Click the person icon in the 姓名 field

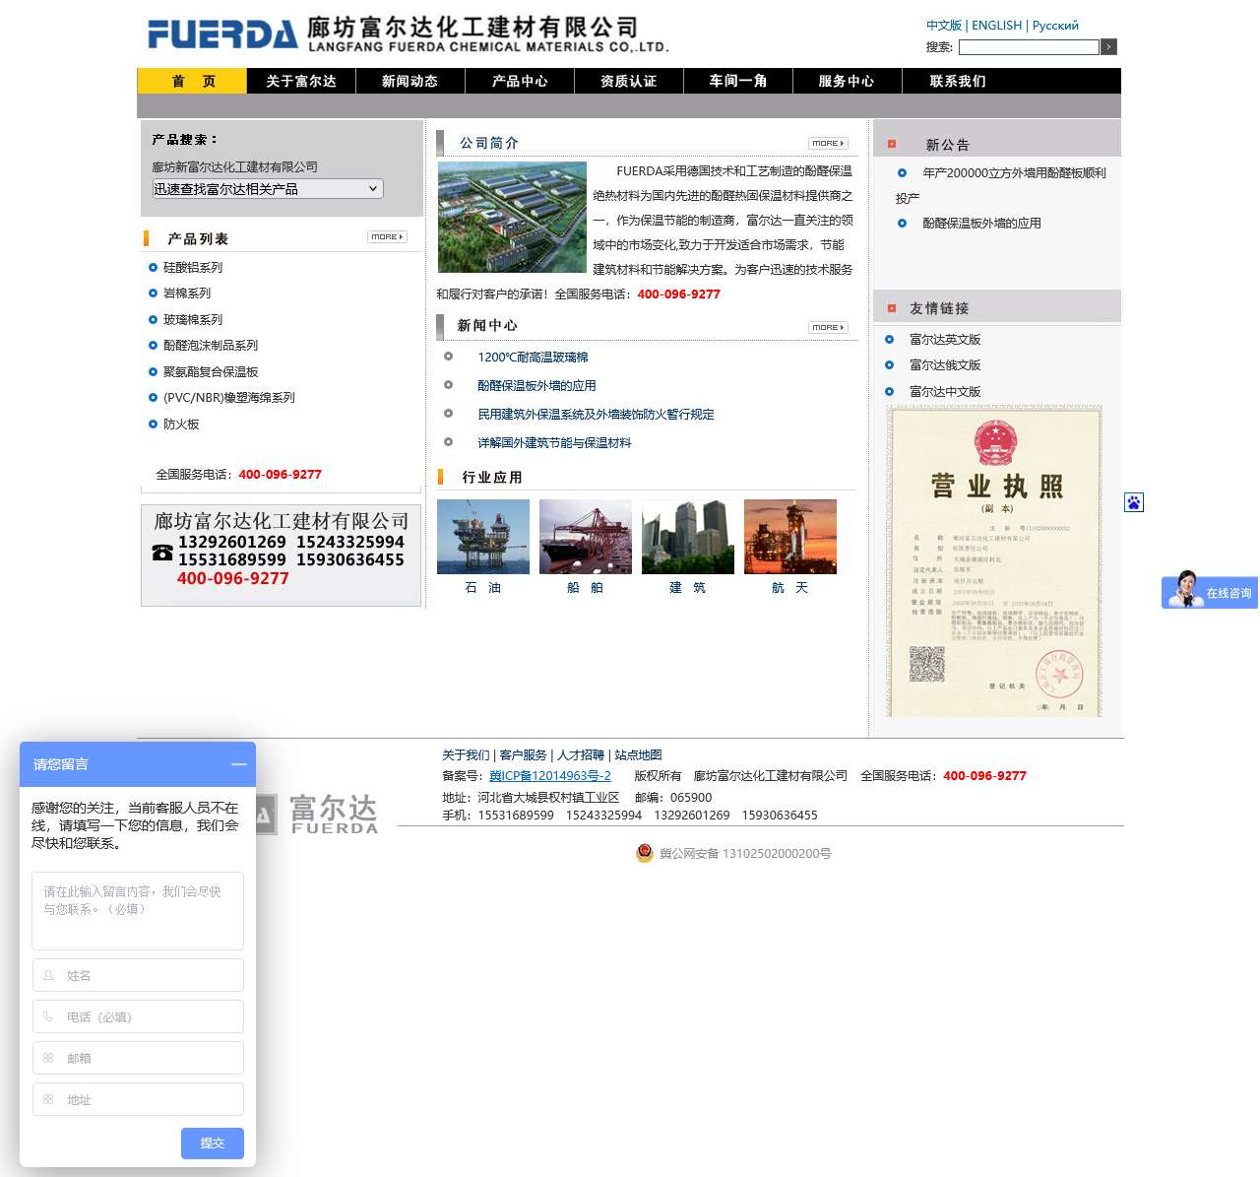coord(48,975)
